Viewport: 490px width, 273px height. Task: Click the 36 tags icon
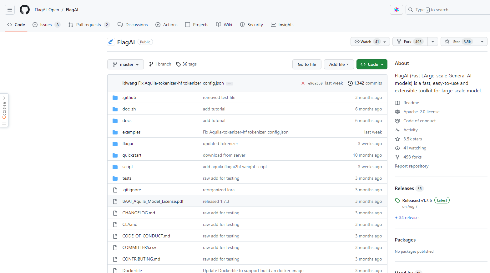(179, 64)
